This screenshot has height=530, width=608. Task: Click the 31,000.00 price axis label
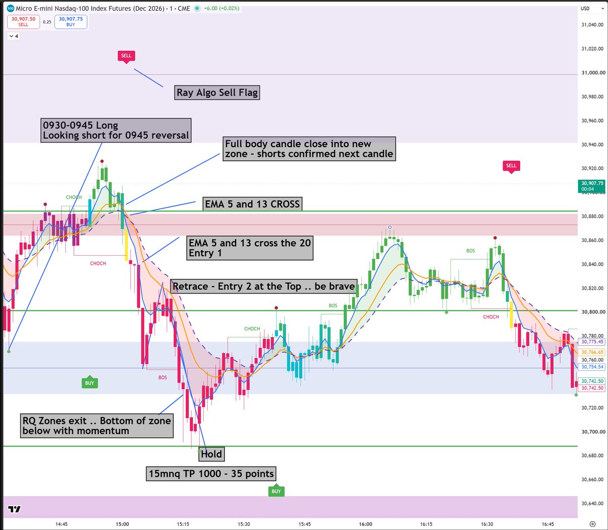point(593,73)
